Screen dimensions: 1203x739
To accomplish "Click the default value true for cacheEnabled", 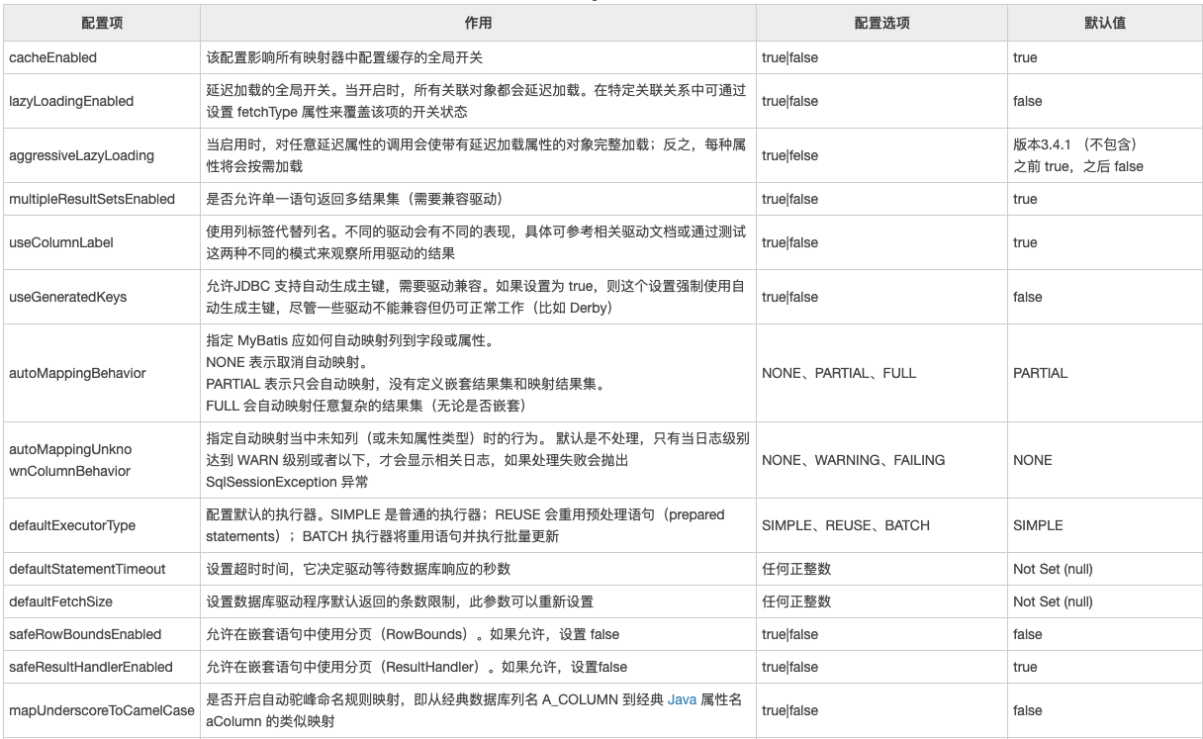I will click(1025, 57).
